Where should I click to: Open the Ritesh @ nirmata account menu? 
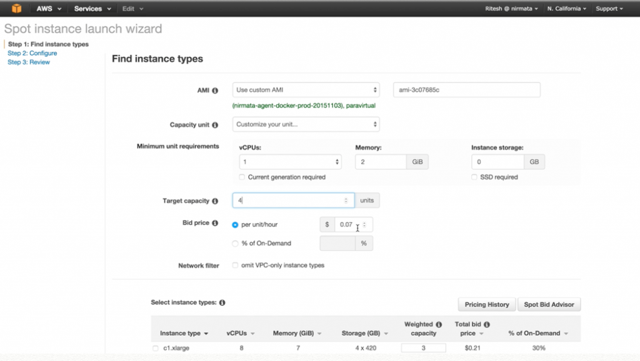pyautogui.click(x=511, y=9)
